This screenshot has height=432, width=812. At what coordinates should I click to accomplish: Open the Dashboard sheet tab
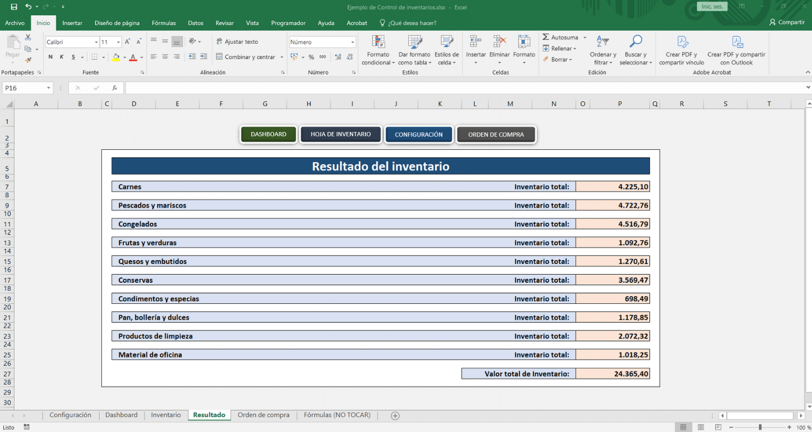[121, 415]
